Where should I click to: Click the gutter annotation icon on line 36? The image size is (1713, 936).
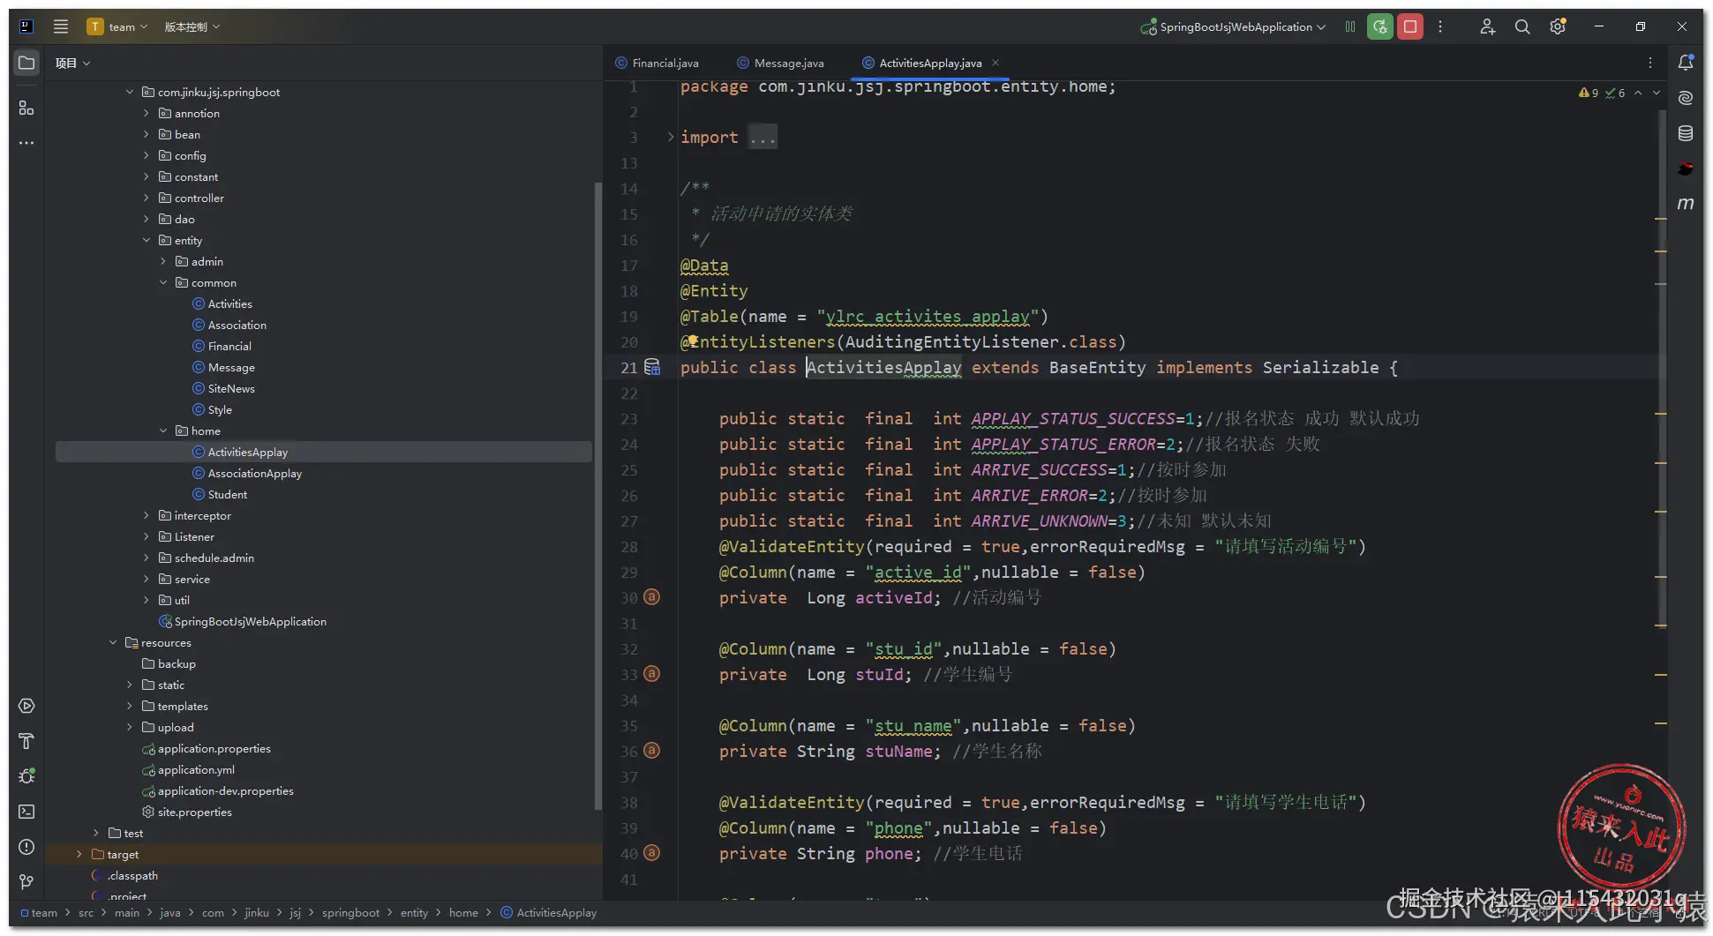651,751
